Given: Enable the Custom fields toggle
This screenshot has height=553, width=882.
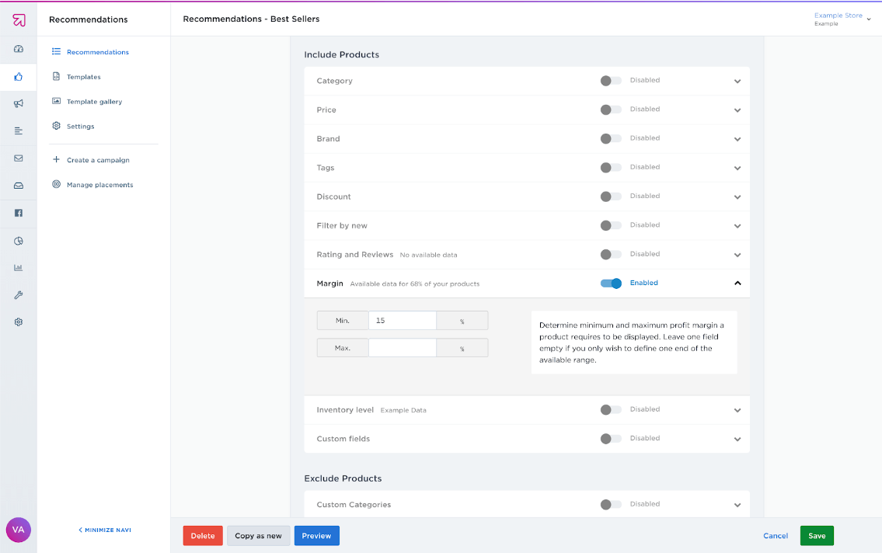Looking at the screenshot, I should (611, 439).
